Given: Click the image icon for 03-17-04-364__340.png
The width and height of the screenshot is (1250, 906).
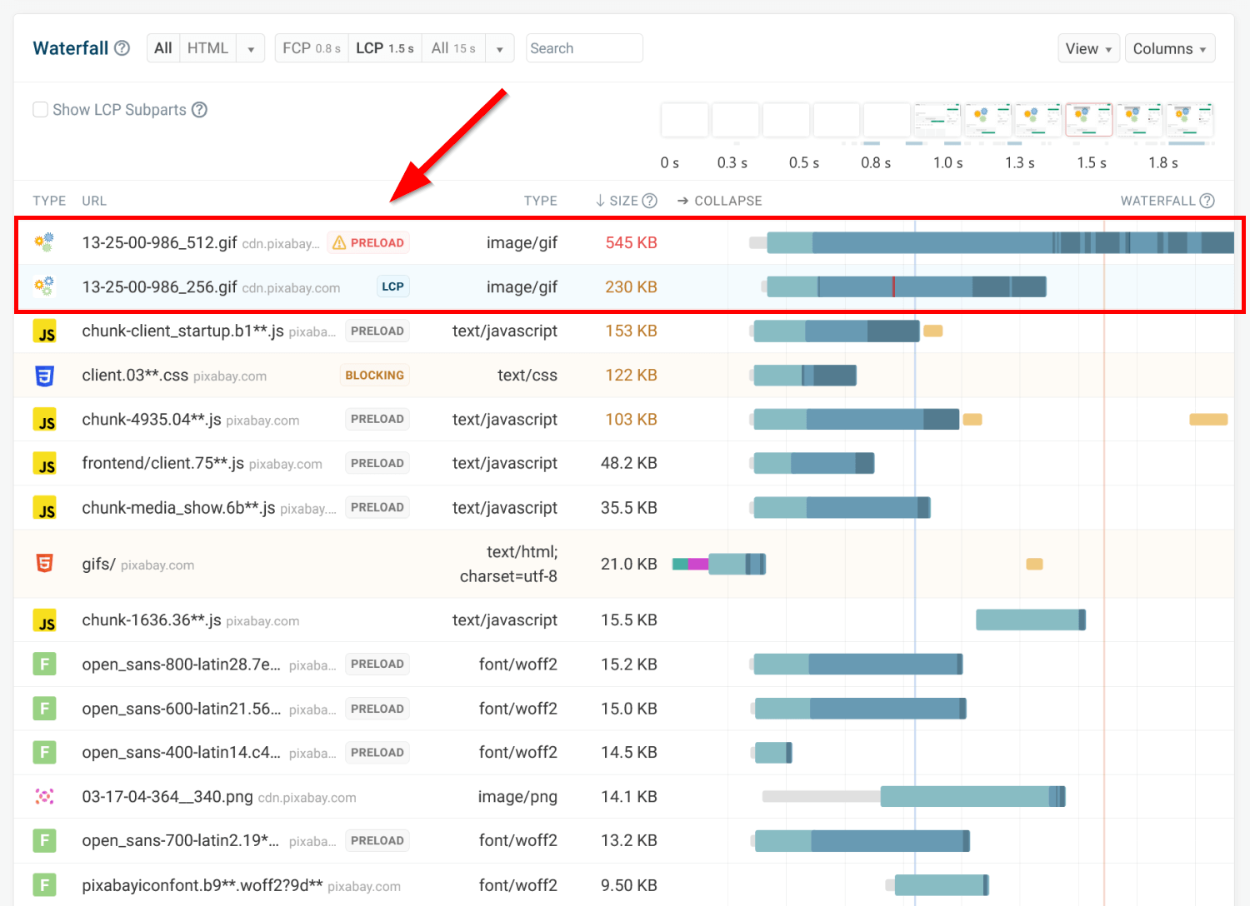Looking at the screenshot, I should 45,797.
